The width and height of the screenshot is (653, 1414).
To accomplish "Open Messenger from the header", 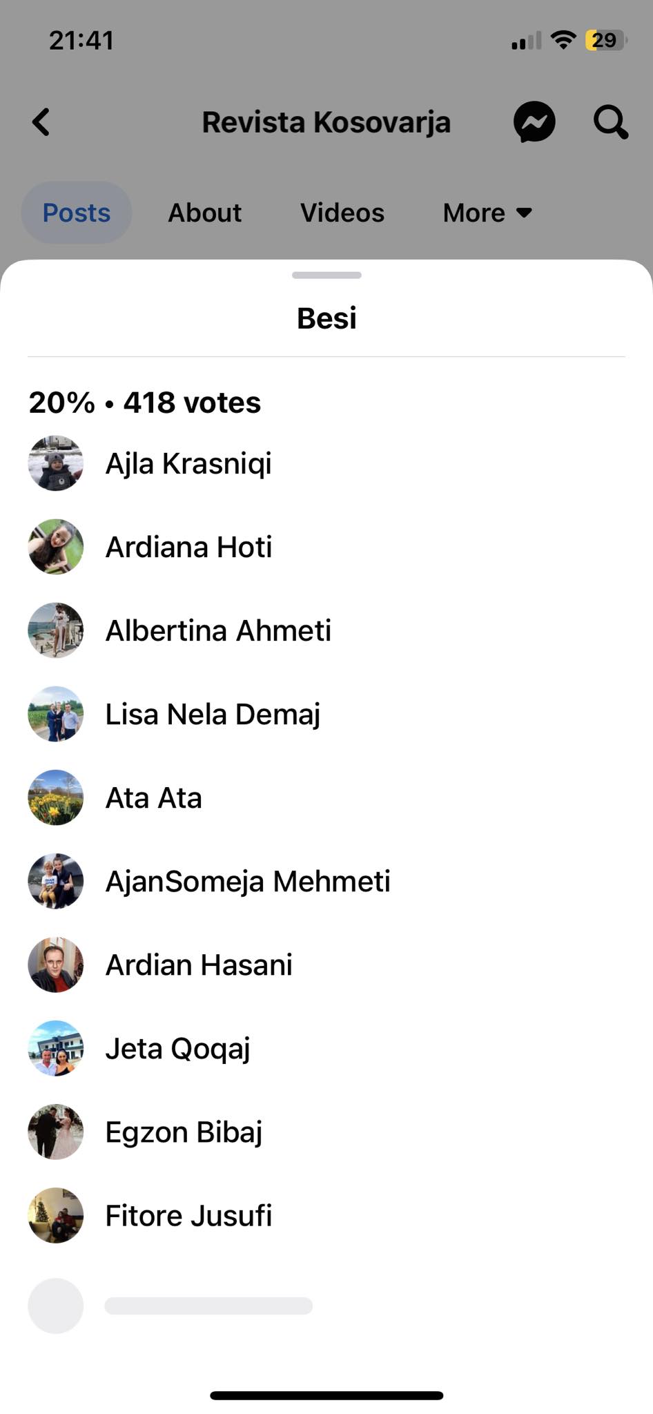I will tap(534, 122).
